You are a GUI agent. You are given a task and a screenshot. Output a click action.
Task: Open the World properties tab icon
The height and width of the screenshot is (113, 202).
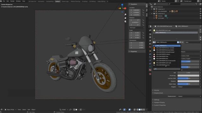point(150,47)
